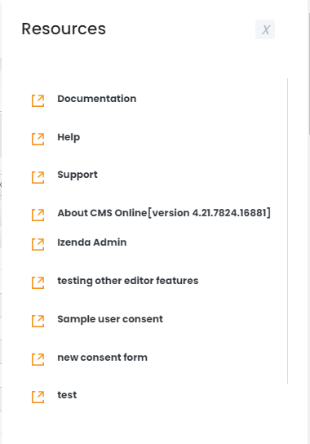The width and height of the screenshot is (310, 444).
Task: Click the external-link icon beside Documentation
Action: point(38,101)
